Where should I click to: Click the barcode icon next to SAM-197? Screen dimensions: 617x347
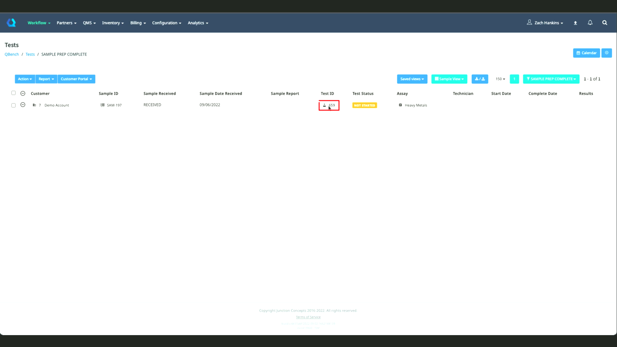[103, 105]
